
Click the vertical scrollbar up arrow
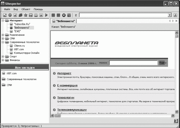click(176, 33)
